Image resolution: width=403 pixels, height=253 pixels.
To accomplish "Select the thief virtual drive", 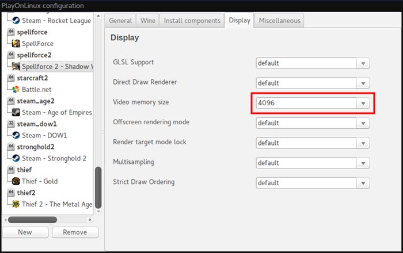I will pos(24,170).
